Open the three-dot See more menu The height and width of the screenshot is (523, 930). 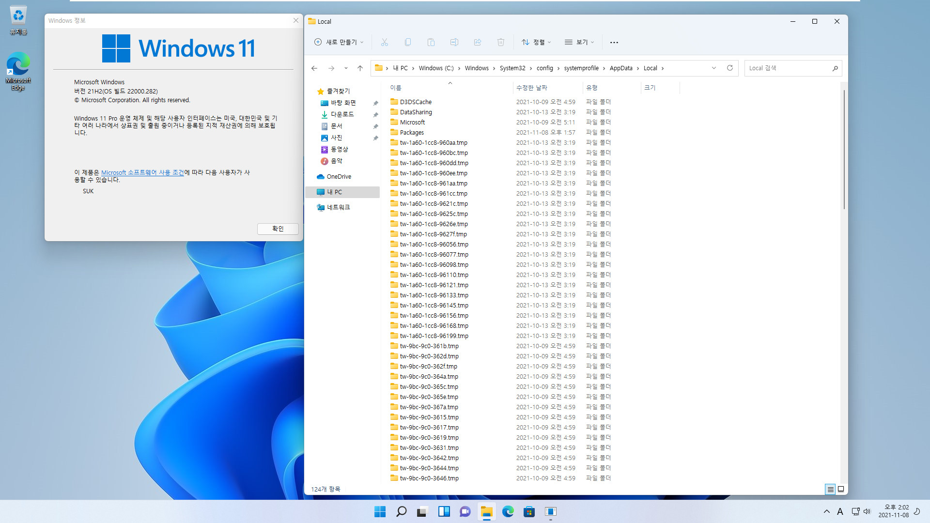[x=614, y=42]
